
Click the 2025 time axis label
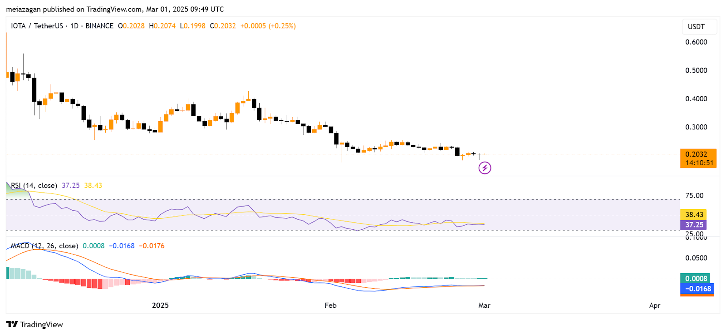pyautogui.click(x=160, y=305)
